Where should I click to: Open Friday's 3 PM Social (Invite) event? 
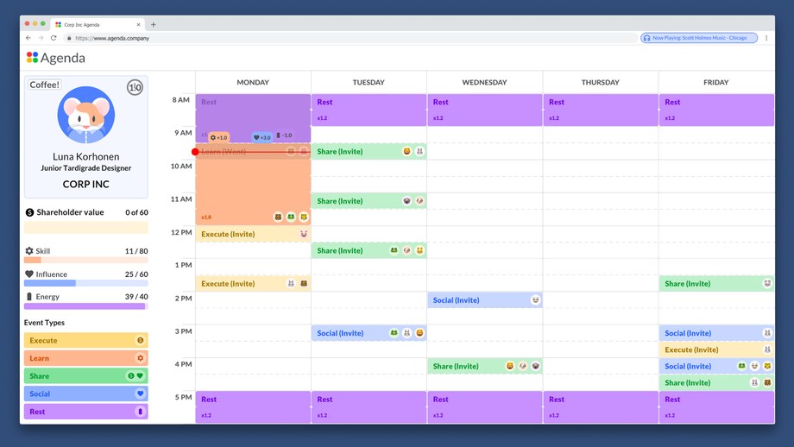coord(716,333)
